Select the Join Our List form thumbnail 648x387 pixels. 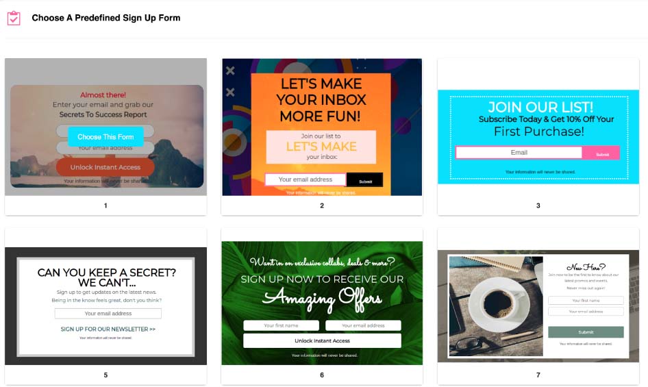coord(538,137)
